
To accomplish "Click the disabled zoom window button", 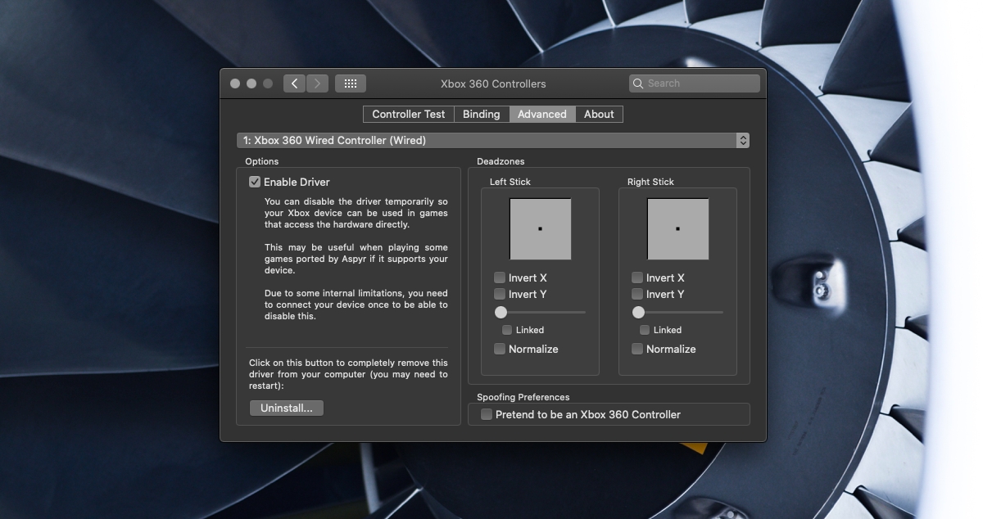I will coord(268,83).
